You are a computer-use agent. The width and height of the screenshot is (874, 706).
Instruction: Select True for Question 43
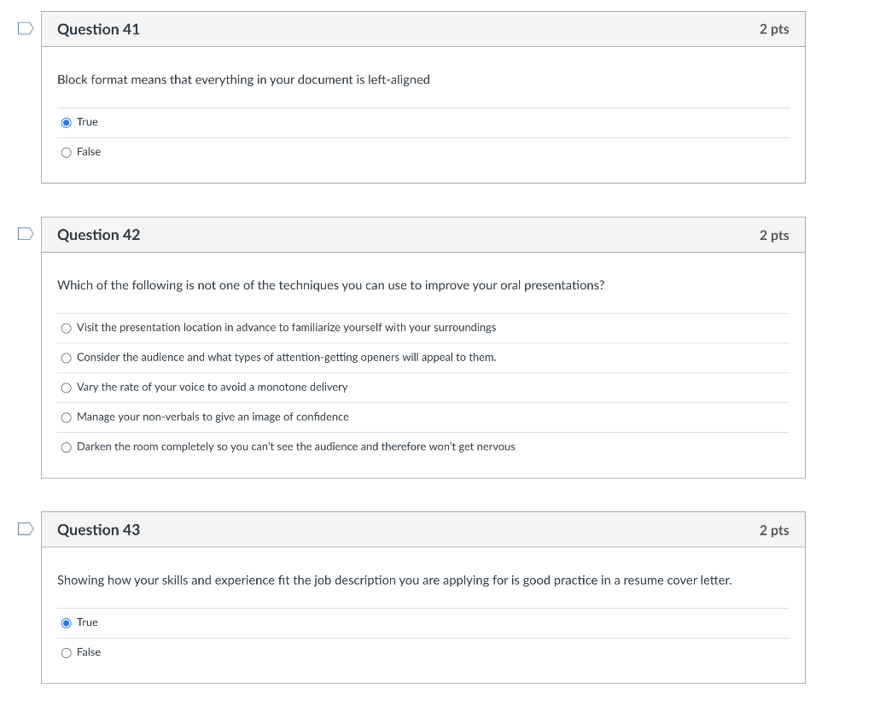coord(67,623)
